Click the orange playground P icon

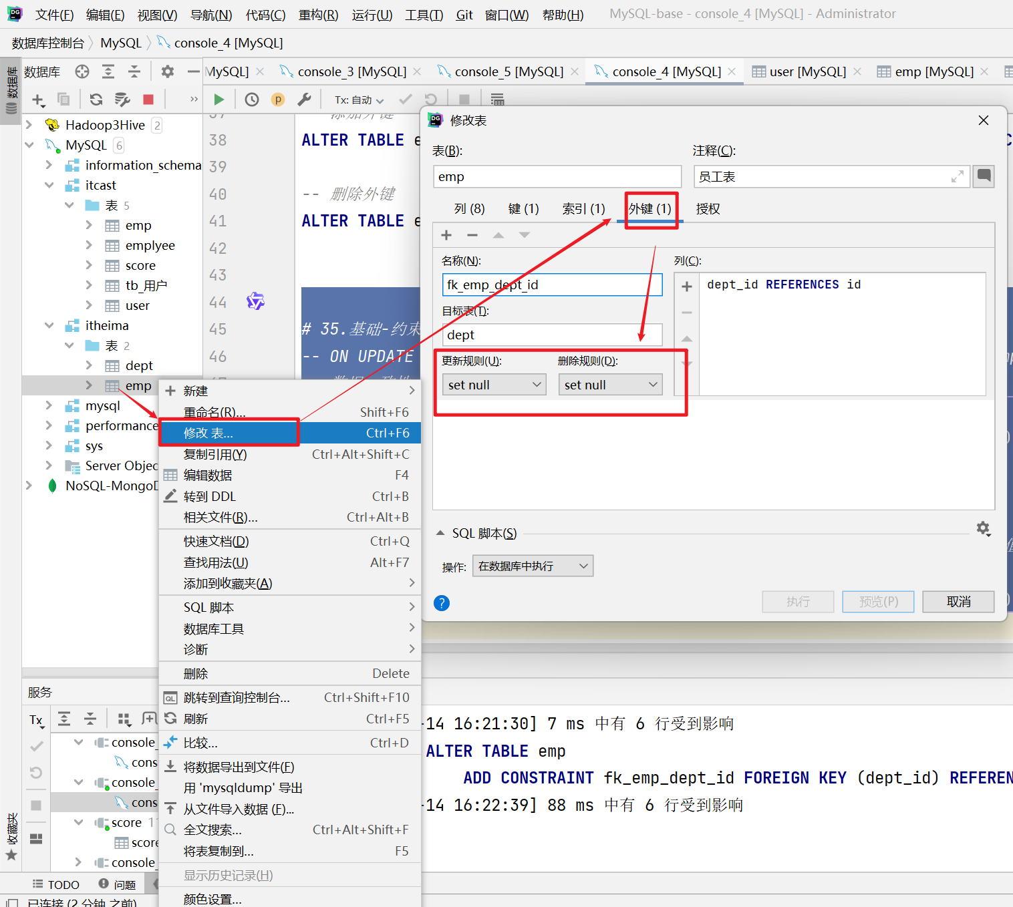pos(278,100)
